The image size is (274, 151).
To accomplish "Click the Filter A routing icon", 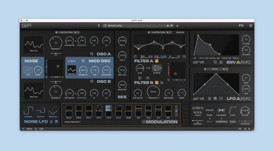I will point(157,68).
